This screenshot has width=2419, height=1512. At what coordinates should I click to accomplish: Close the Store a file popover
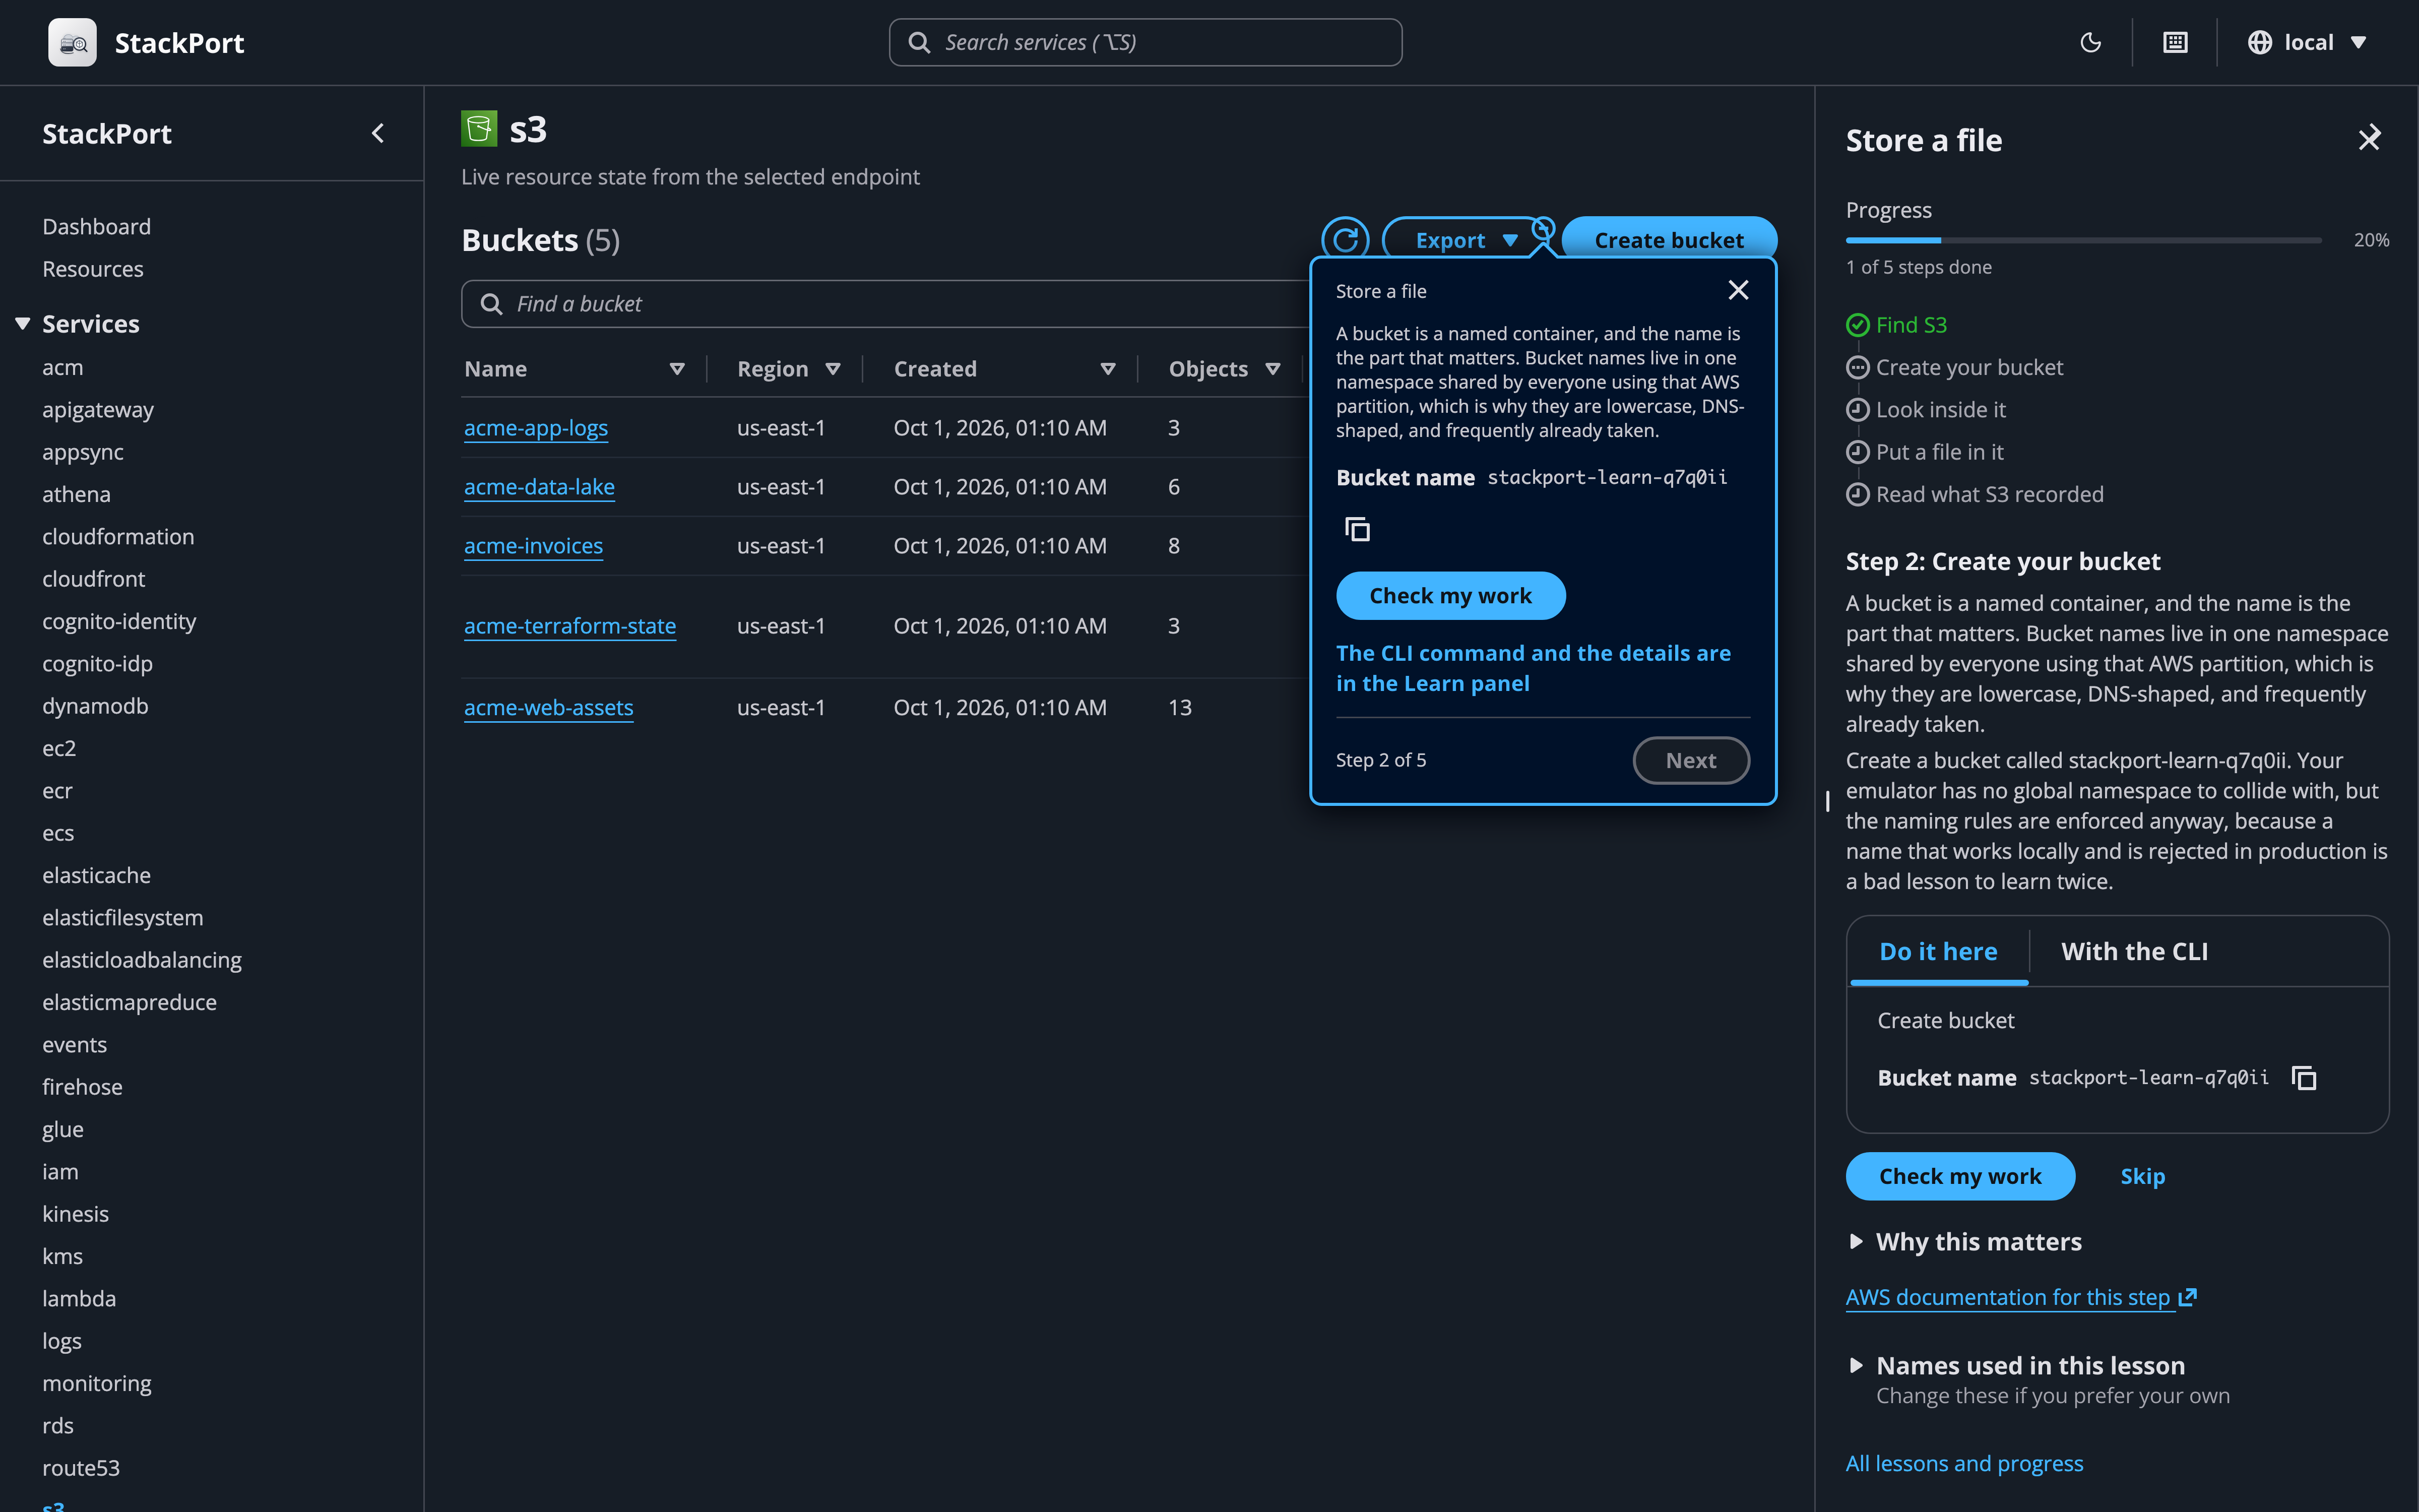(x=1738, y=290)
